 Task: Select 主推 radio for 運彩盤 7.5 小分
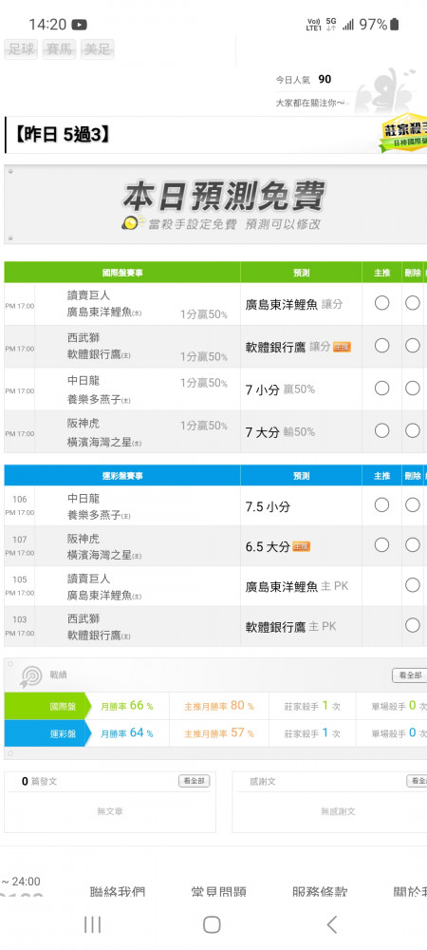[381, 504]
